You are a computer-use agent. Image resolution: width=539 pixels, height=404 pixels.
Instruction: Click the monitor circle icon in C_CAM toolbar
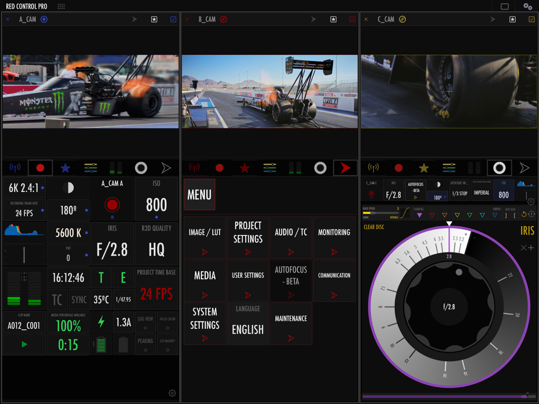pyautogui.click(x=498, y=168)
